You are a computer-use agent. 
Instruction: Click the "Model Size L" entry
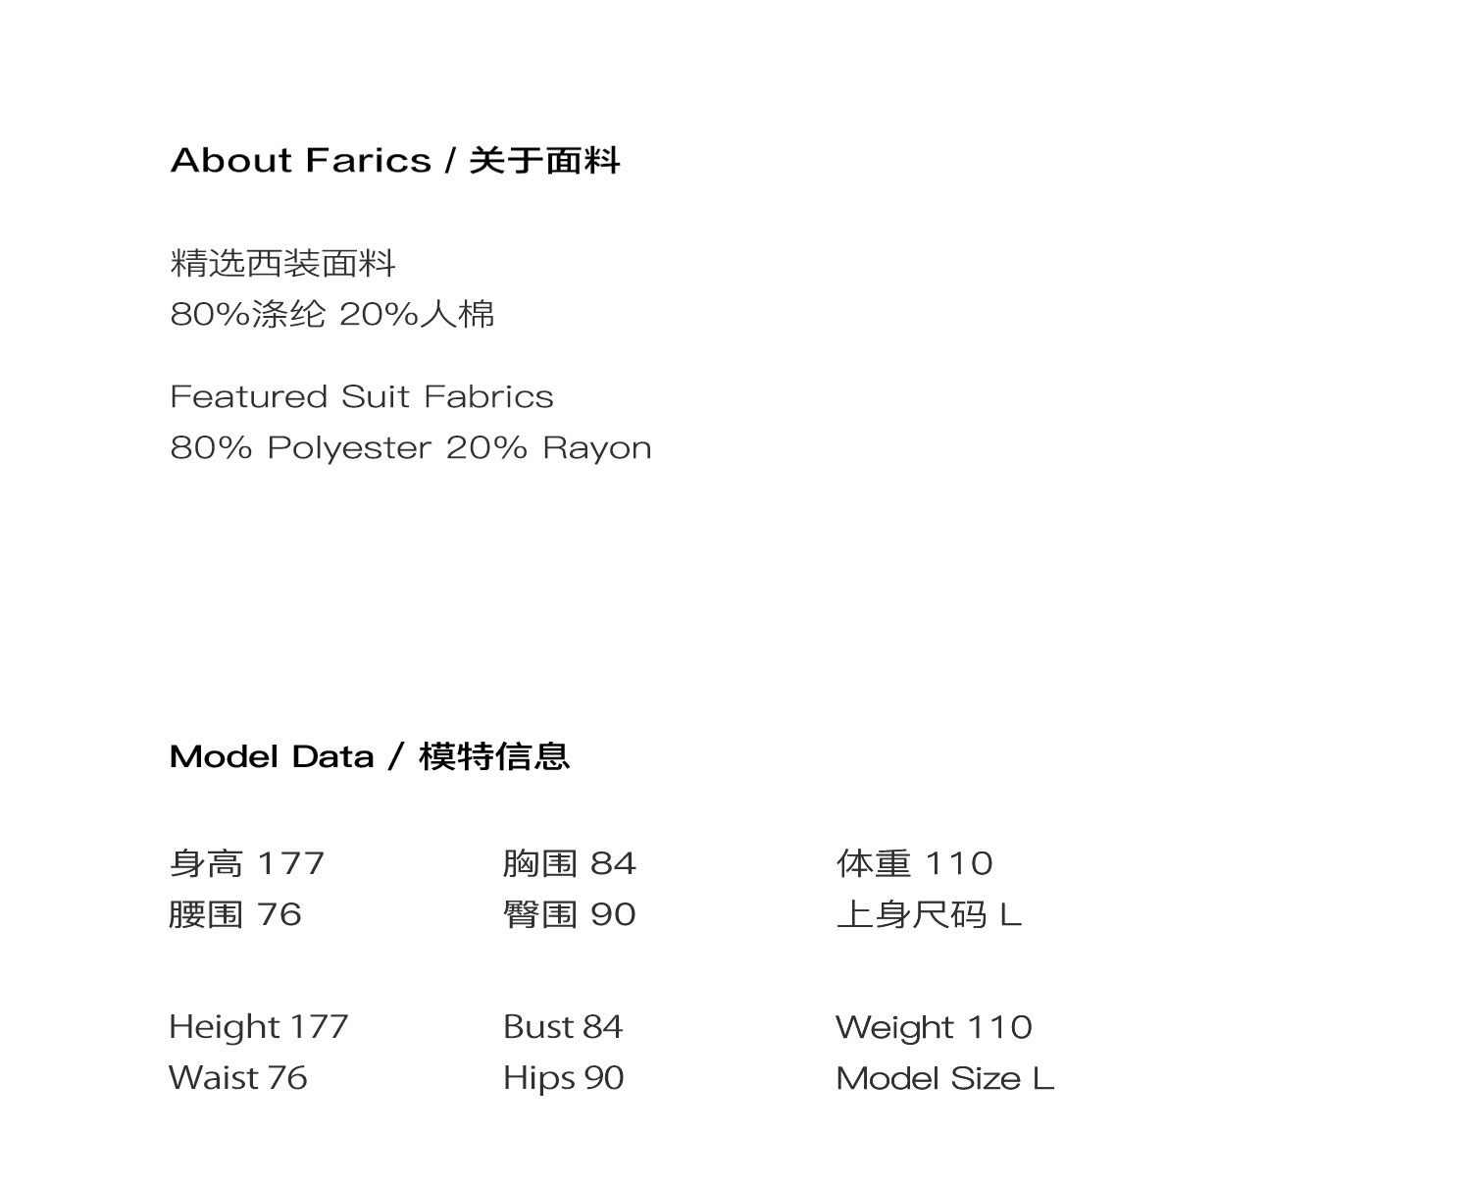pyautogui.click(x=944, y=1078)
